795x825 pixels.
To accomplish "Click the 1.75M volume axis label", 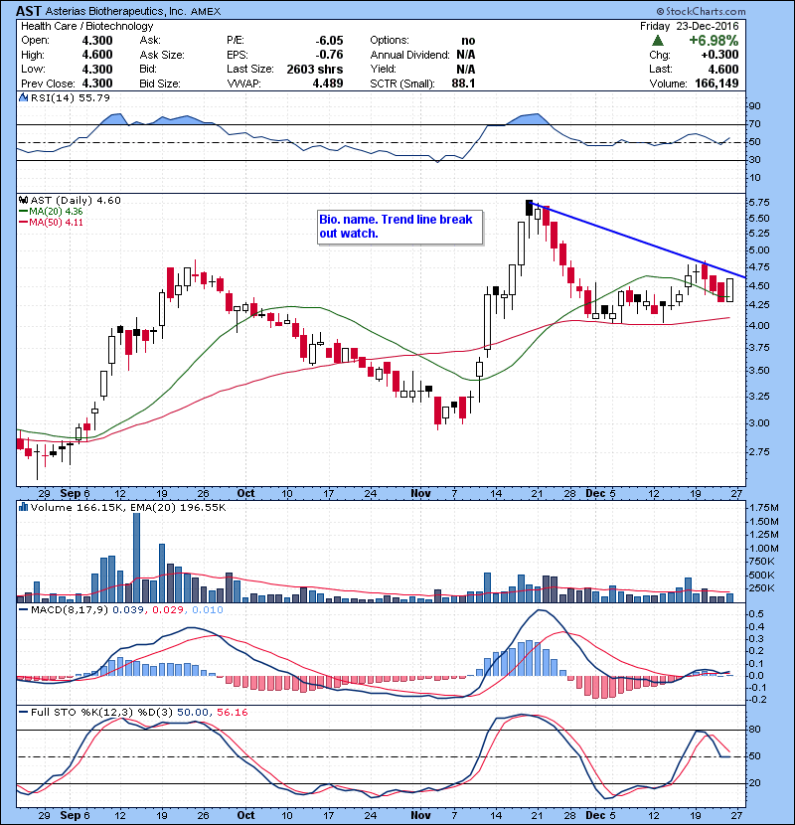I will point(764,507).
